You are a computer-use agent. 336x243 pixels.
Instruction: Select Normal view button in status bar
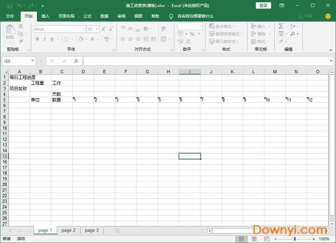point(242,239)
